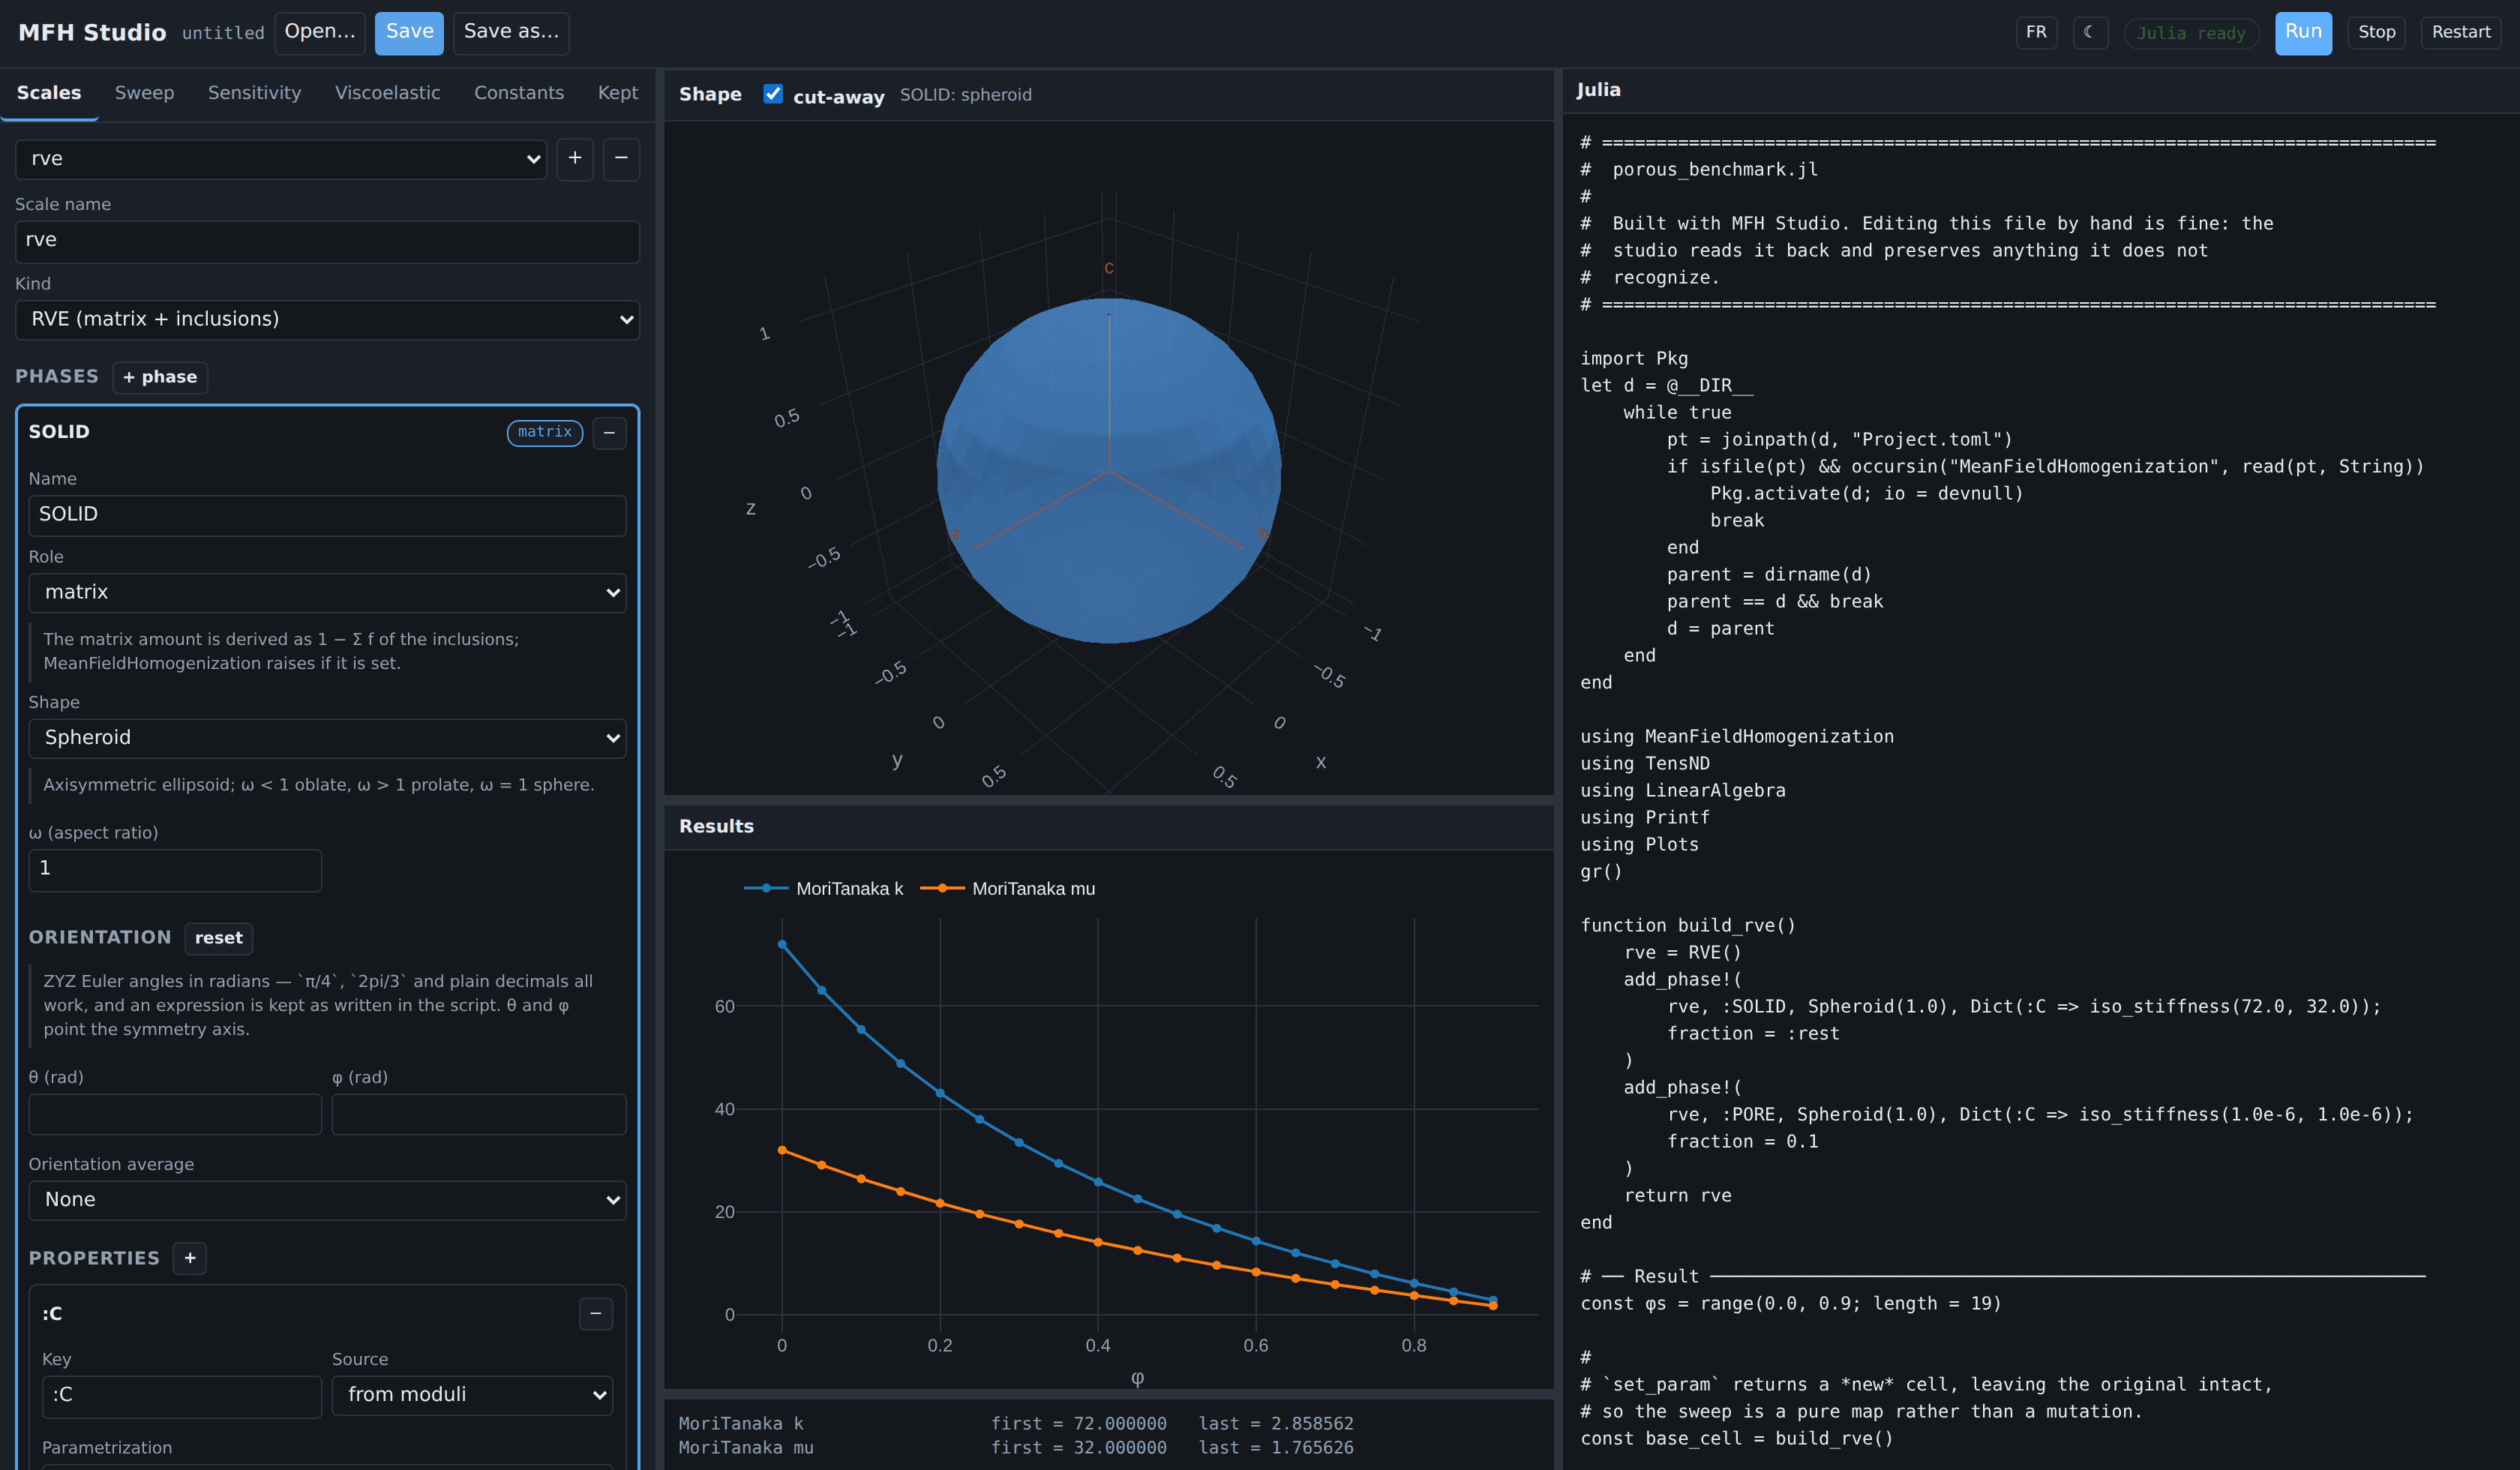This screenshot has width=2520, height=1470.
Task: Switch to the Sensitivity tab
Action: [254, 93]
